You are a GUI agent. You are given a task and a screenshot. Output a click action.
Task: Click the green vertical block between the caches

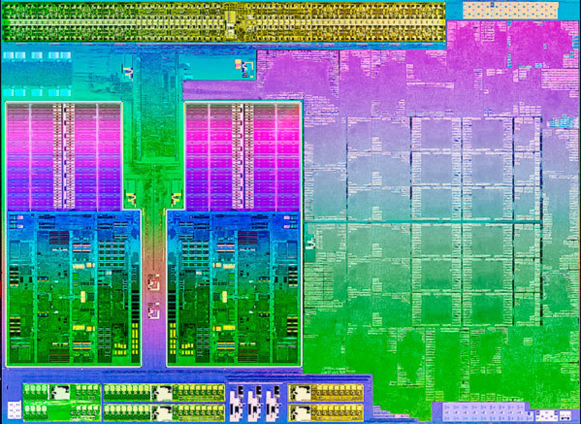[154, 109]
